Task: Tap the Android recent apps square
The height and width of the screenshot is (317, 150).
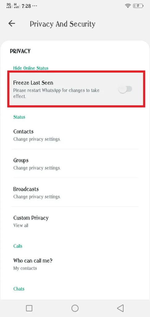Action: (x=29, y=308)
